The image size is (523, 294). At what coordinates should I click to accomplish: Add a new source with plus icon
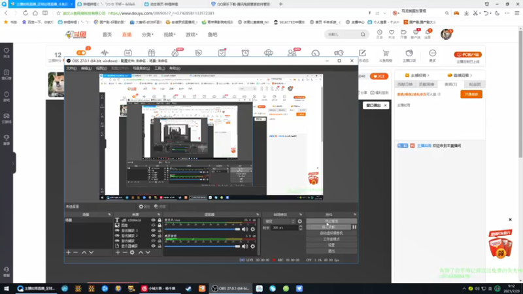click(118, 253)
